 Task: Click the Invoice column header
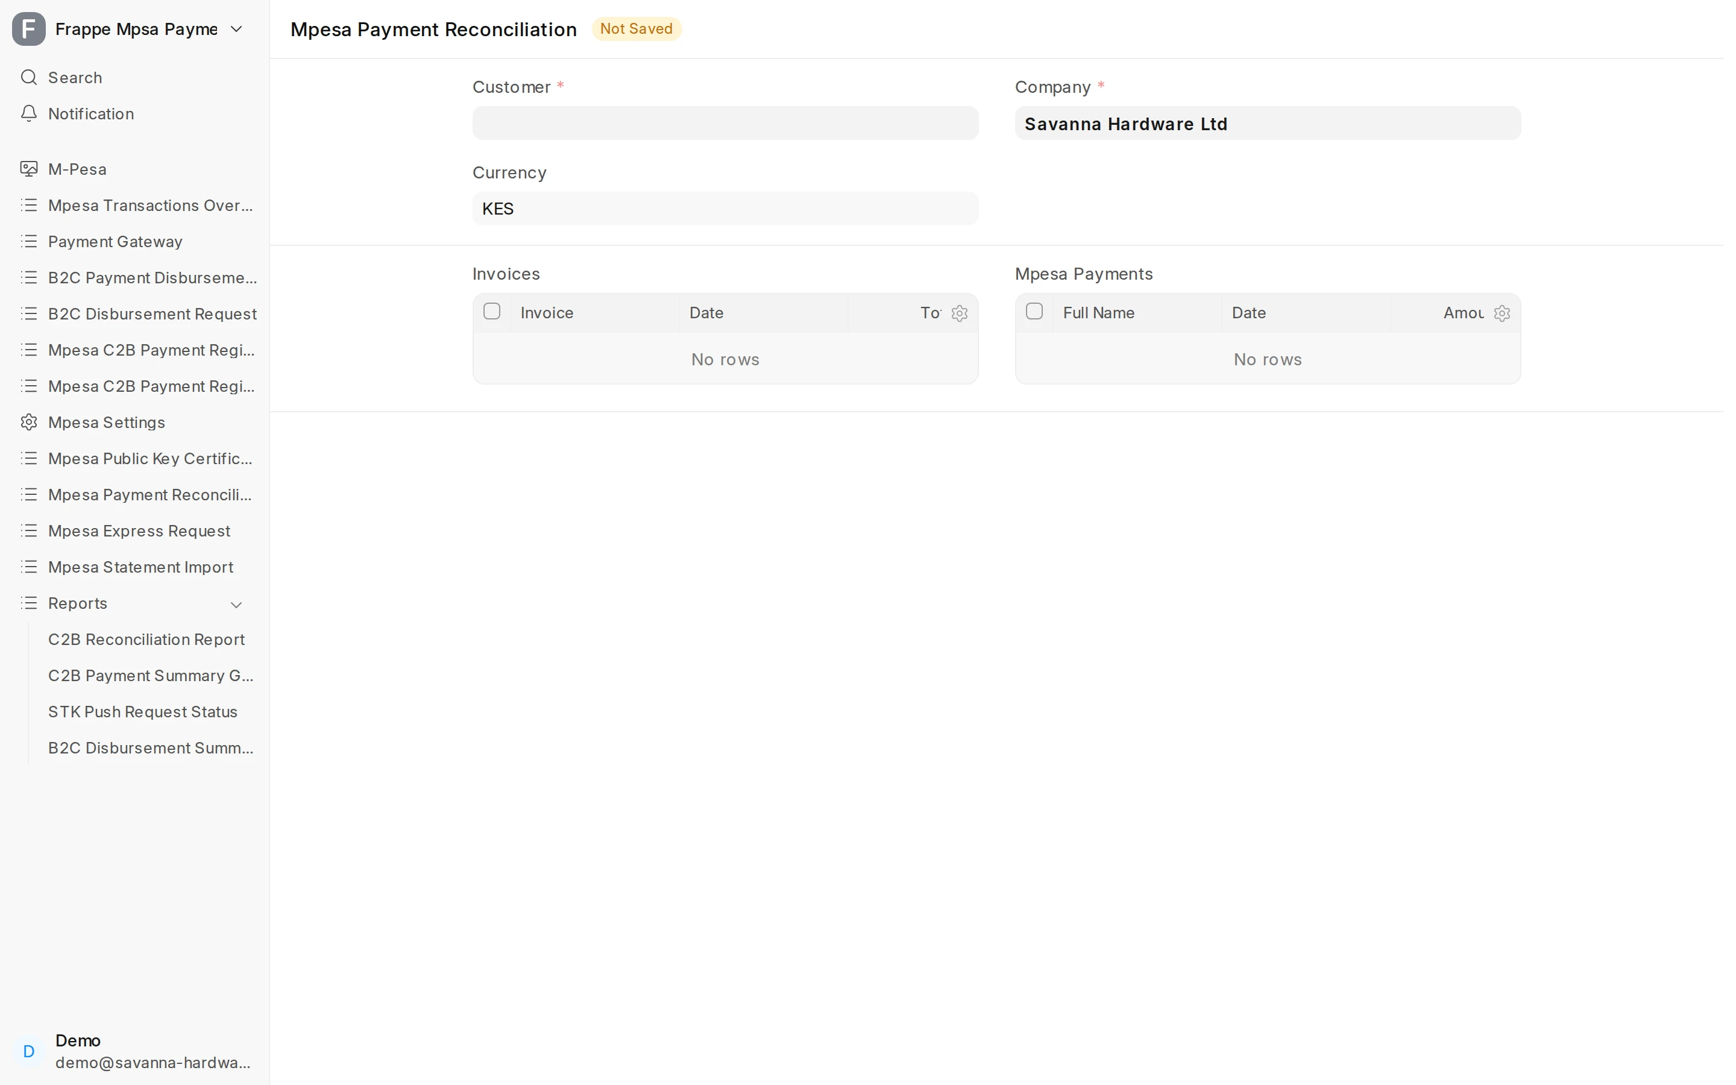(594, 313)
